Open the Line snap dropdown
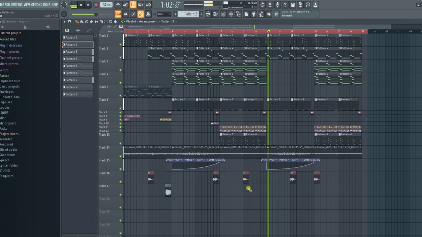This screenshot has width=422, height=237. pyautogui.click(x=164, y=14)
